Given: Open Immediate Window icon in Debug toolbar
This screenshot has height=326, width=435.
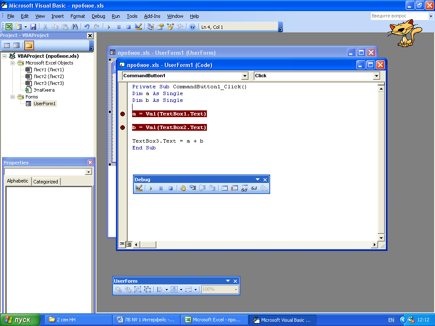Looking at the screenshot, I should pos(234,188).
